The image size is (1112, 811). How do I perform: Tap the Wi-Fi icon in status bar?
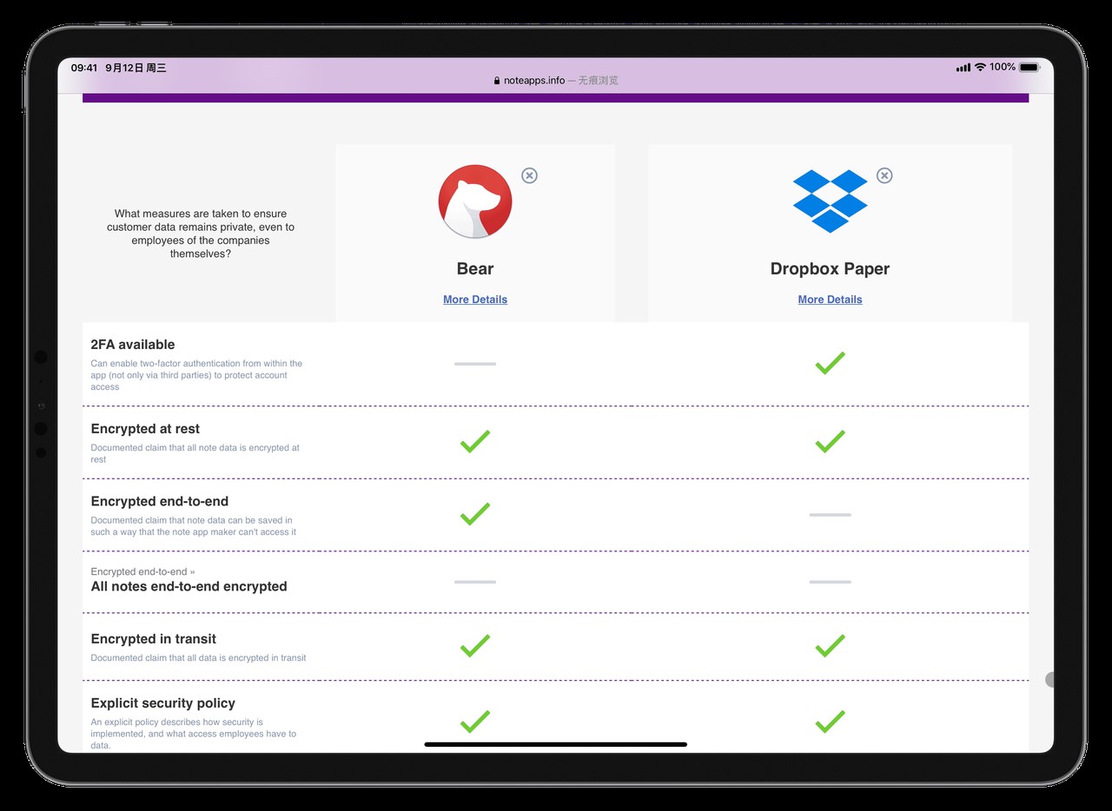click(x=980, y=67)
